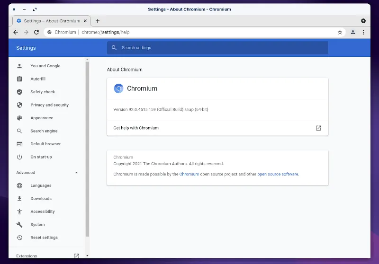This screenshot has height=264, width=379.
Task: Open the tab search dropdown arrow
Action: pyautogui.click(x=363, y=21)
